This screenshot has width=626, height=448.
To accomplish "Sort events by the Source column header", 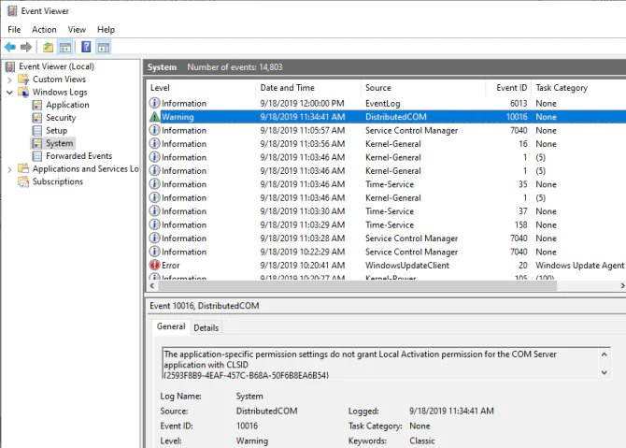I will (378, 88).
